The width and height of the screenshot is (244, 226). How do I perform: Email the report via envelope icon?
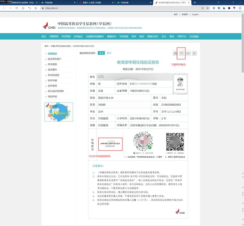tap(188, 53)
